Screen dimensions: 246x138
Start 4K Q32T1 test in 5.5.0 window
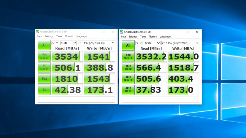click(x=44, y=67)
